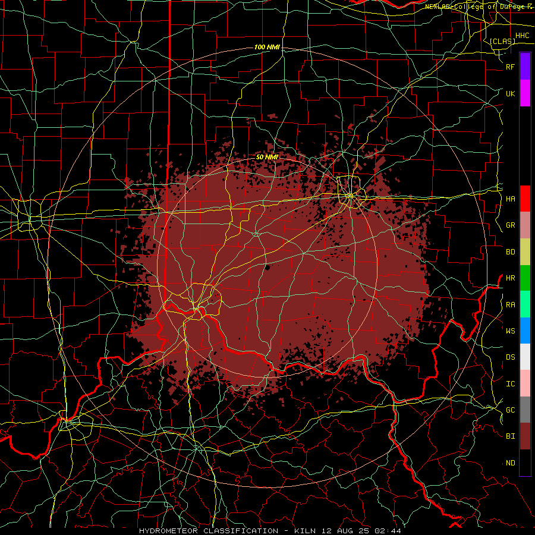
Task: Pick the HR green legend swatch
Action: [x=525, y=278]
